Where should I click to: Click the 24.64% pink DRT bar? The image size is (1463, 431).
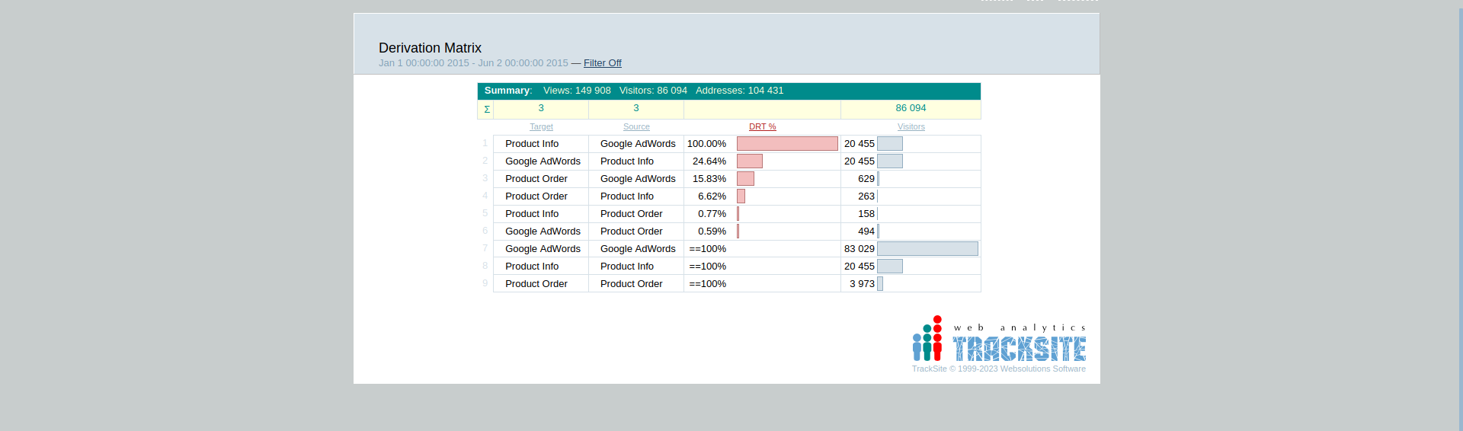pyautogui.click(x=749, y=161)
